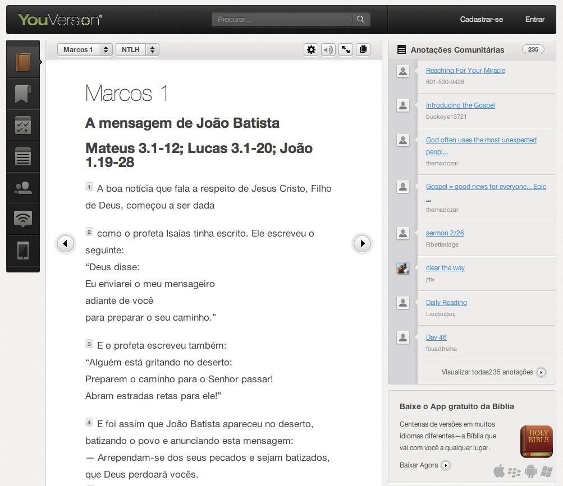Click Baixar Agora download link
563x486 pixels.
pos(425,465)
